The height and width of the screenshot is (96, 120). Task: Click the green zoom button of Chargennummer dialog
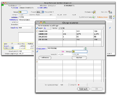[44, 23]
